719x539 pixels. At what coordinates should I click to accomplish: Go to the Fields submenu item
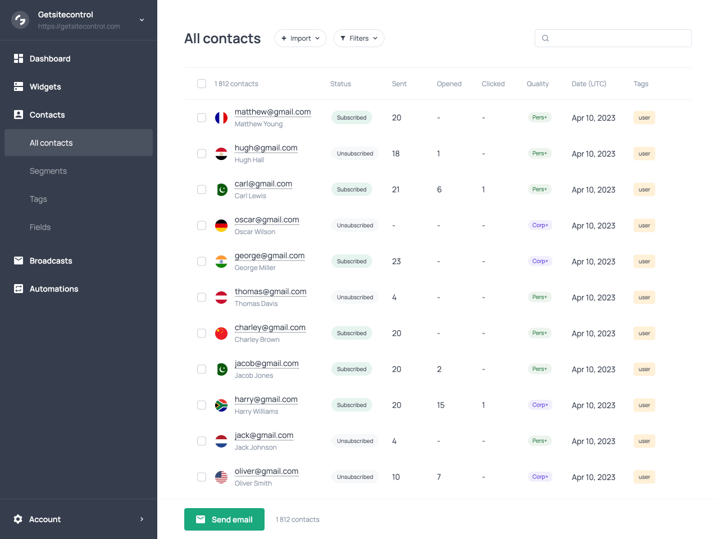tap(40, 227)
